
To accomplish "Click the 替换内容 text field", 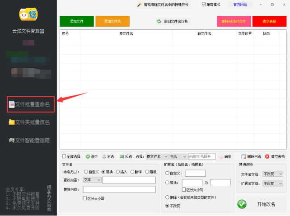I will click(119, 189).
